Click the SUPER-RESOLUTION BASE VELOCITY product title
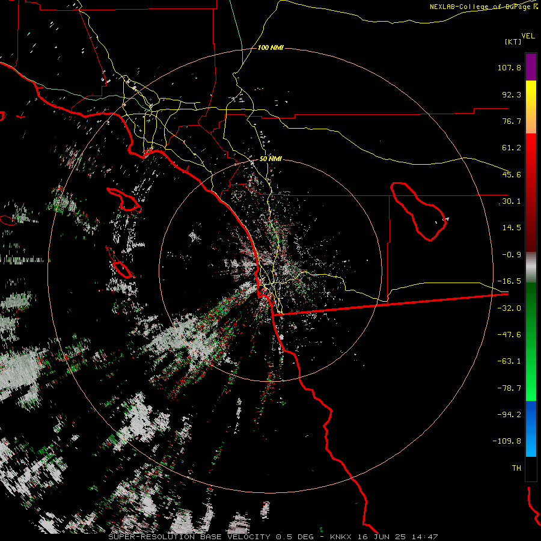This screenshot has height=541, width=541. click(189, 537)
